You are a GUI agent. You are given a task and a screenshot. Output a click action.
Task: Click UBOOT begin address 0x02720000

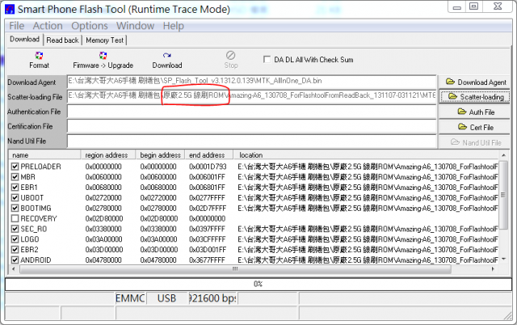pos(158,197)
